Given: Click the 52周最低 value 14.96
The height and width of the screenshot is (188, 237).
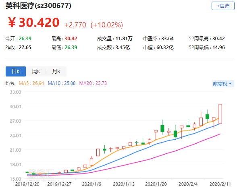Looking at the screenshot, I should [218, 48].
